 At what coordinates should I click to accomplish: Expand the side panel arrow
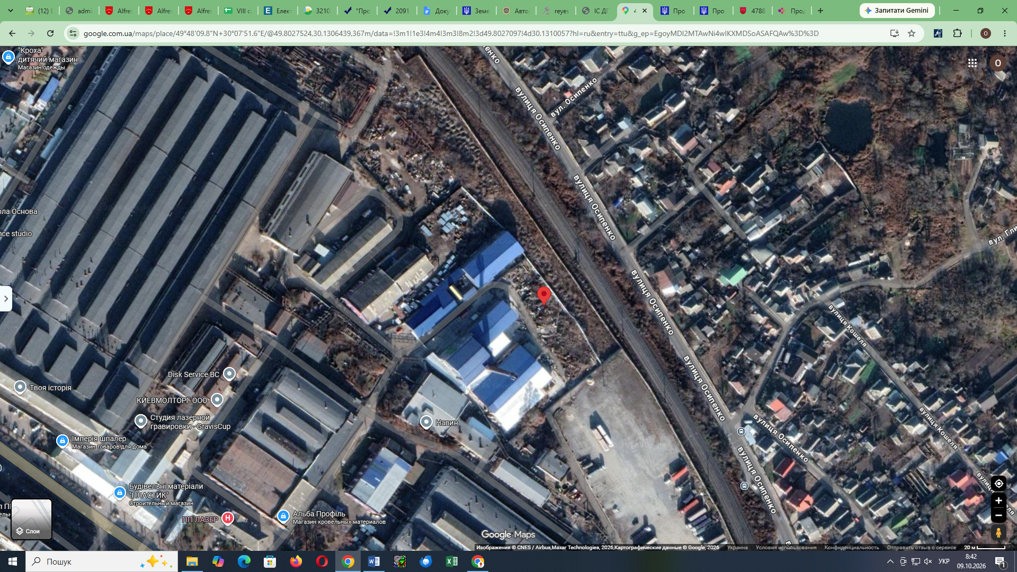click(x=6, y=299)
